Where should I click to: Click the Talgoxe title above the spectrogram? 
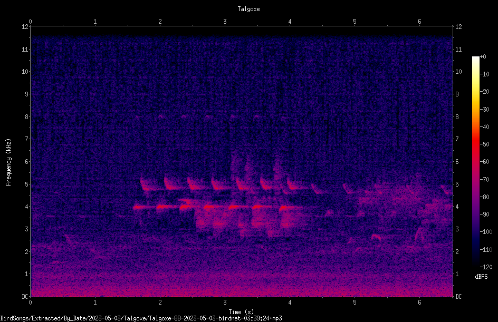click(248, 9)
